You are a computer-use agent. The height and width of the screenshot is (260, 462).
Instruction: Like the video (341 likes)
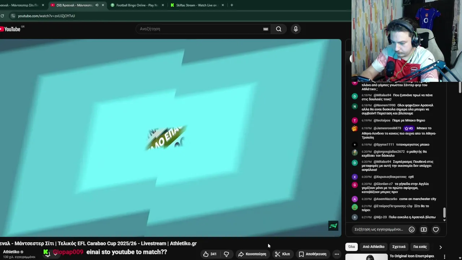coord(210,254)
